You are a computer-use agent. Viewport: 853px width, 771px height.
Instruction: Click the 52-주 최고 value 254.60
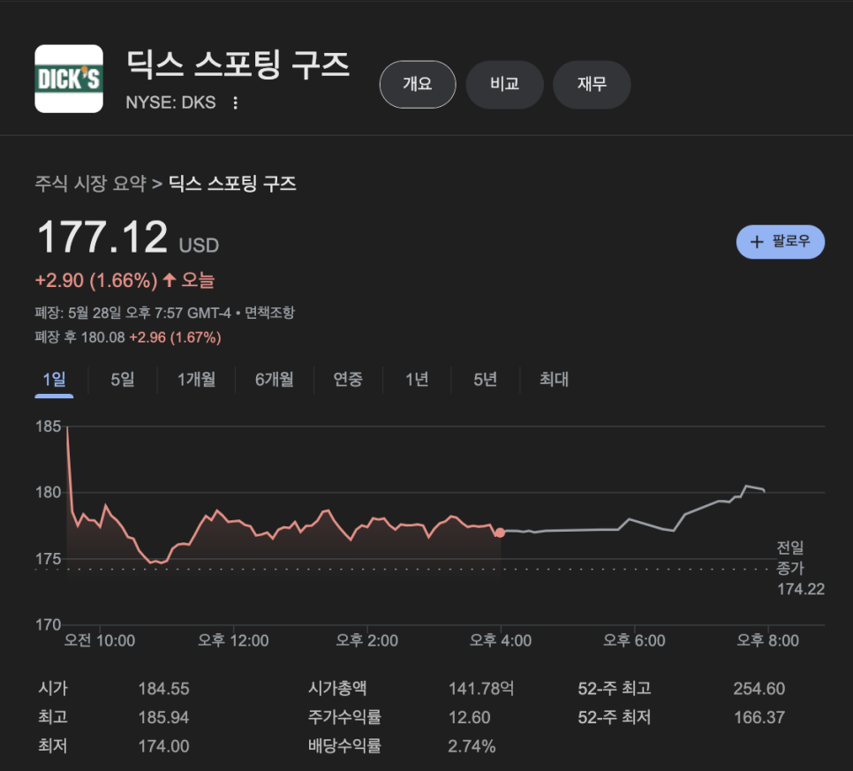759,689
